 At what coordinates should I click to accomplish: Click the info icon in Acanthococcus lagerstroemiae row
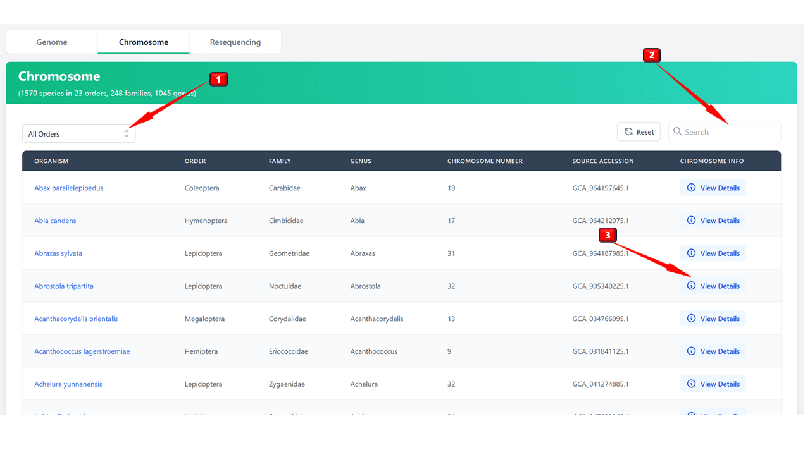tap(691, 351)
